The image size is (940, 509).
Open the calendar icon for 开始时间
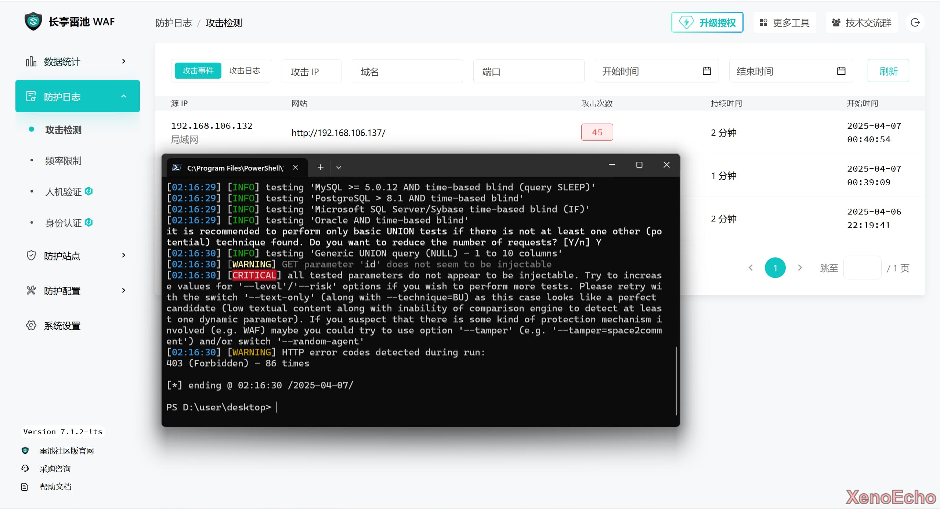(x=706, y=71)
